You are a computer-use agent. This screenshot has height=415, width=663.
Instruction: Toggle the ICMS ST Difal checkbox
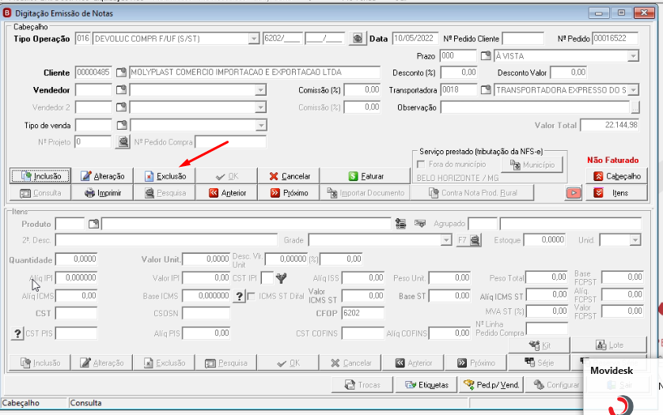coord(252,296)
